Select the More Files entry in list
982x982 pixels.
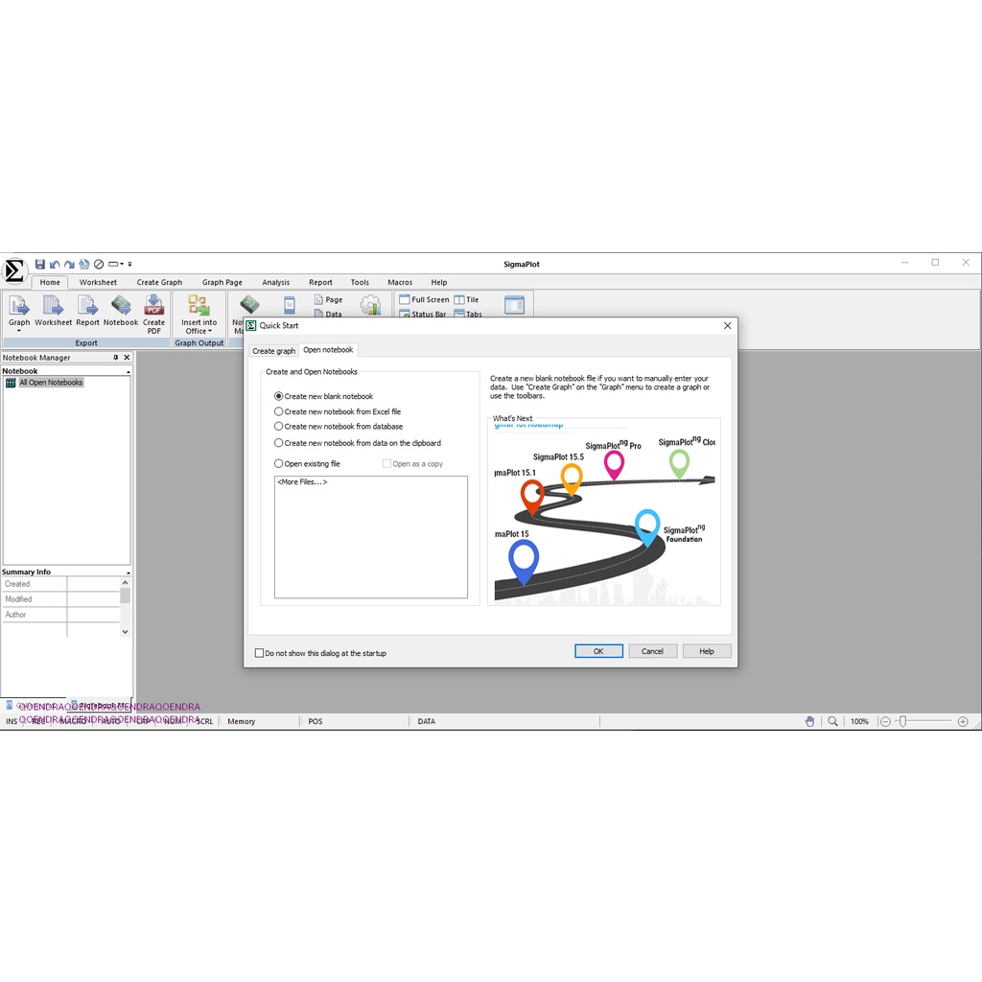(302, 481)
